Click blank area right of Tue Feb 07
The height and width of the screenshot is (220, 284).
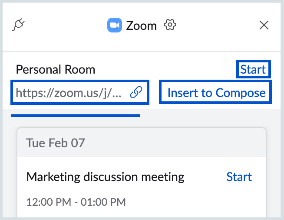(x=174, y=142)
